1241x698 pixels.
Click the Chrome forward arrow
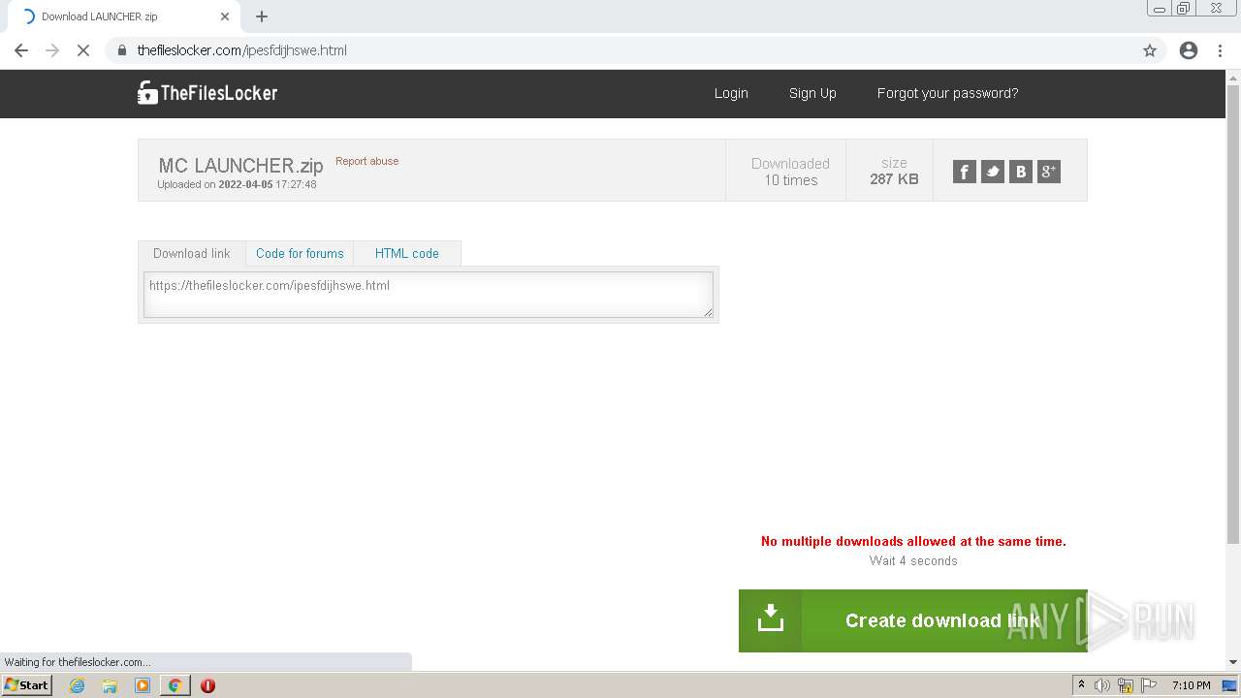[52, 50]
